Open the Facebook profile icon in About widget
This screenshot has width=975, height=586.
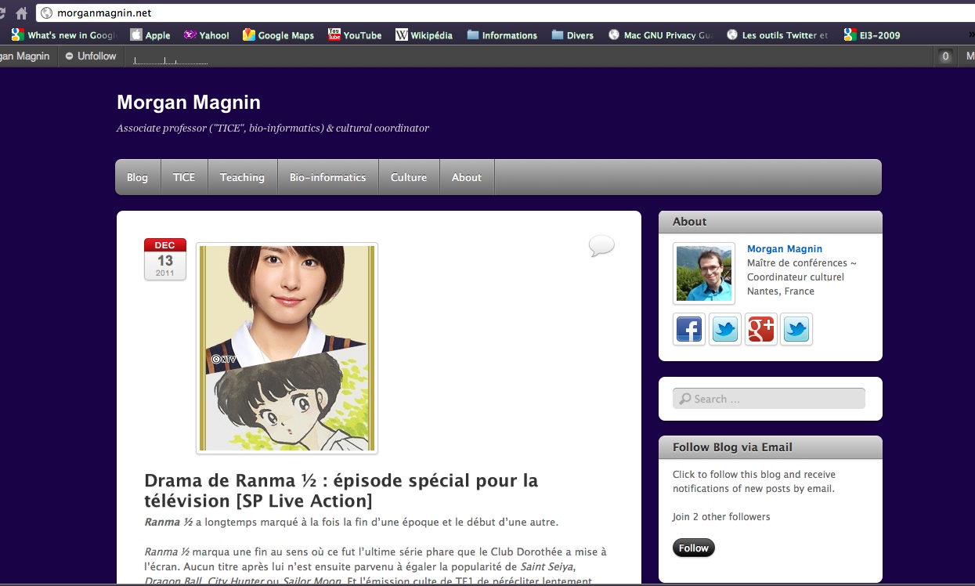689,330
